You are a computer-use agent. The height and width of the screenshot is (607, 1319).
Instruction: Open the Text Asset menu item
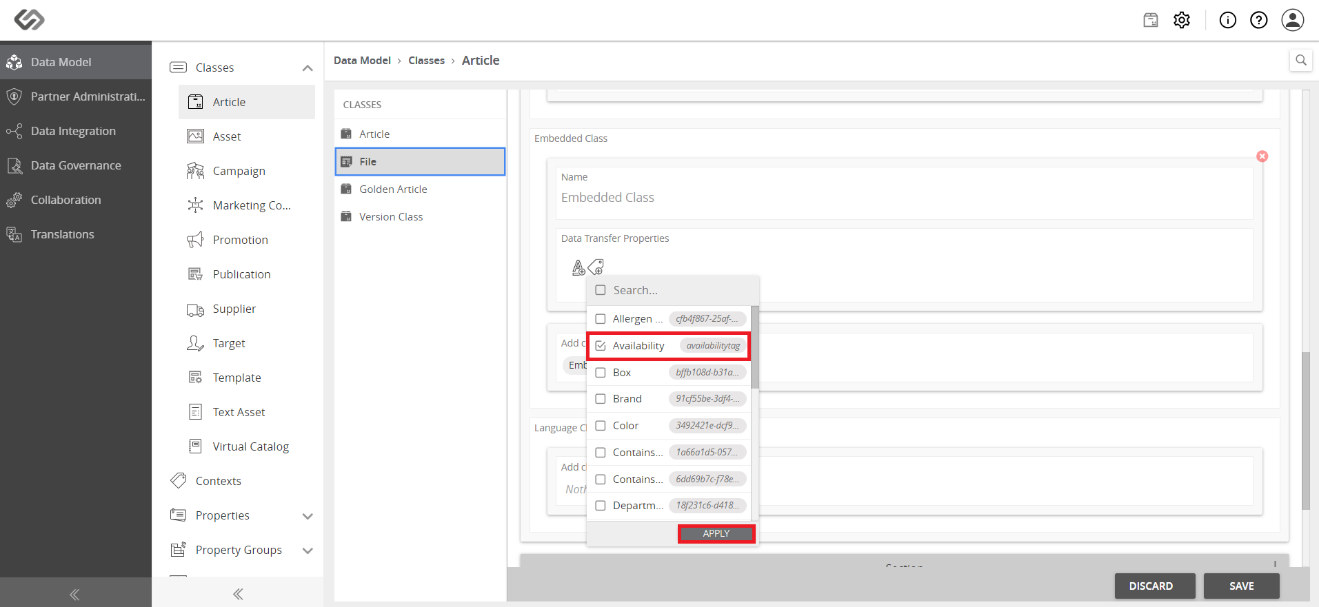coord(247,412)
